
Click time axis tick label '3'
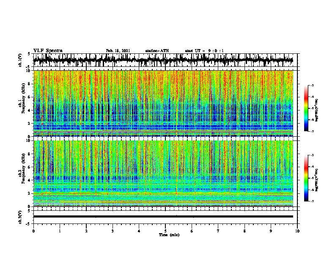pos(113,231)
